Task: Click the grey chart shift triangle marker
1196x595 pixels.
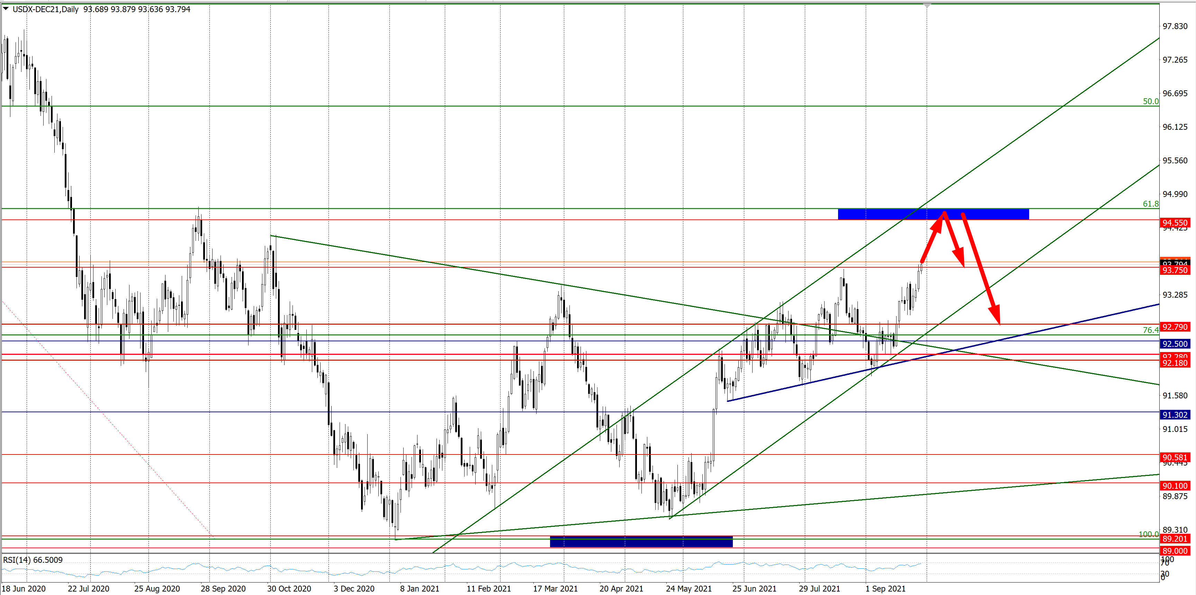Action: (x=927, y=6)
